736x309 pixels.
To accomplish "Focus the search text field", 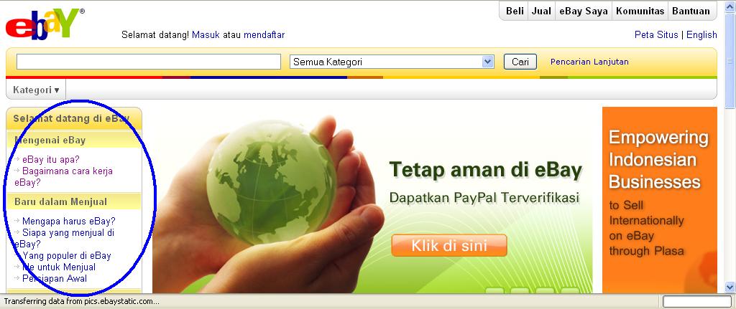I will (x=149, y=62).
